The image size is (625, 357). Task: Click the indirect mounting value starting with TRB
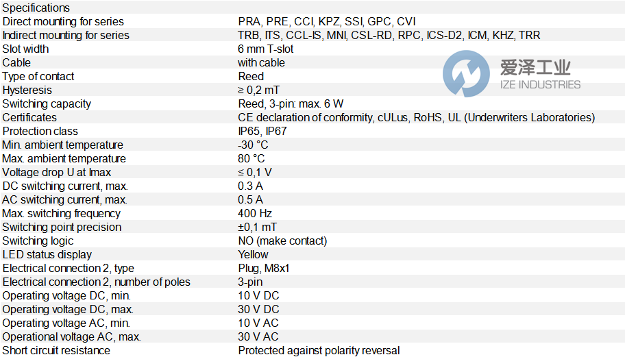pyautogui.click(x=389, y=35)
